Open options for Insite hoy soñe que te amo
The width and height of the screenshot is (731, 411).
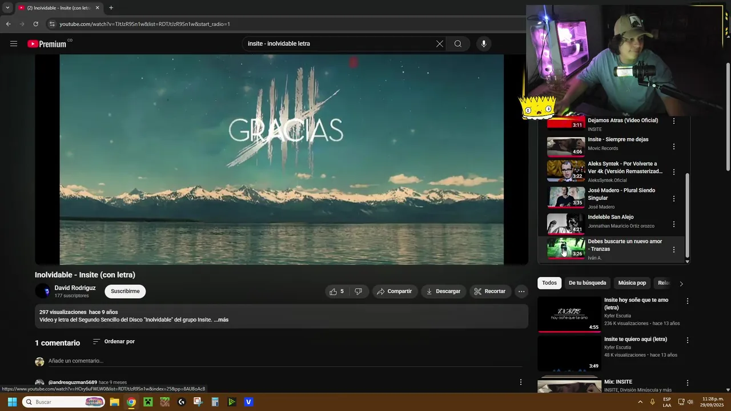pyautogui.click(x=688, y=301)
